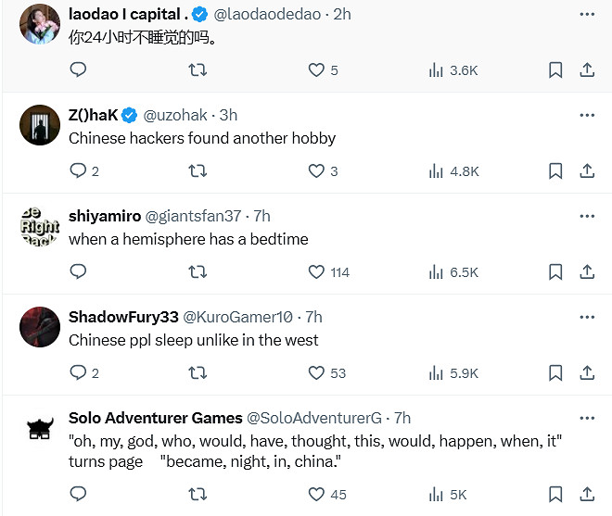Viewport: 612px width, 516px height.
Task: Repost ShadowFury33's tweet
Action: click(198, 372)
